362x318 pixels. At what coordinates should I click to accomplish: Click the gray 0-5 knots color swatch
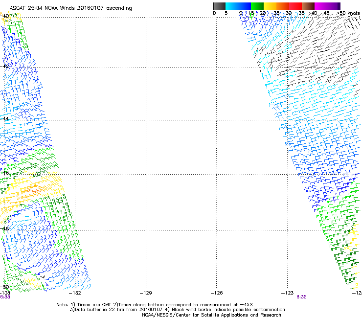coord(219,6)
